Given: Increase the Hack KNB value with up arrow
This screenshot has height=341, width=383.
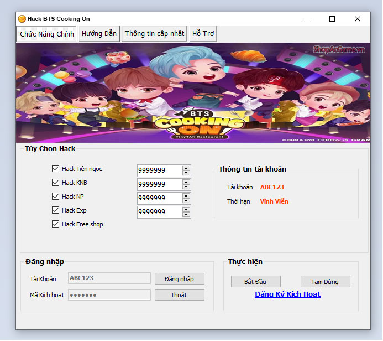Looking at the screenshot, I should pos(186,182).
